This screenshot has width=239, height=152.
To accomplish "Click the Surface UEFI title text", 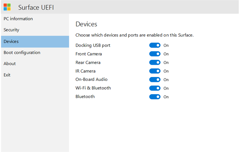I will pyautogui.click(x=36, y=7).
